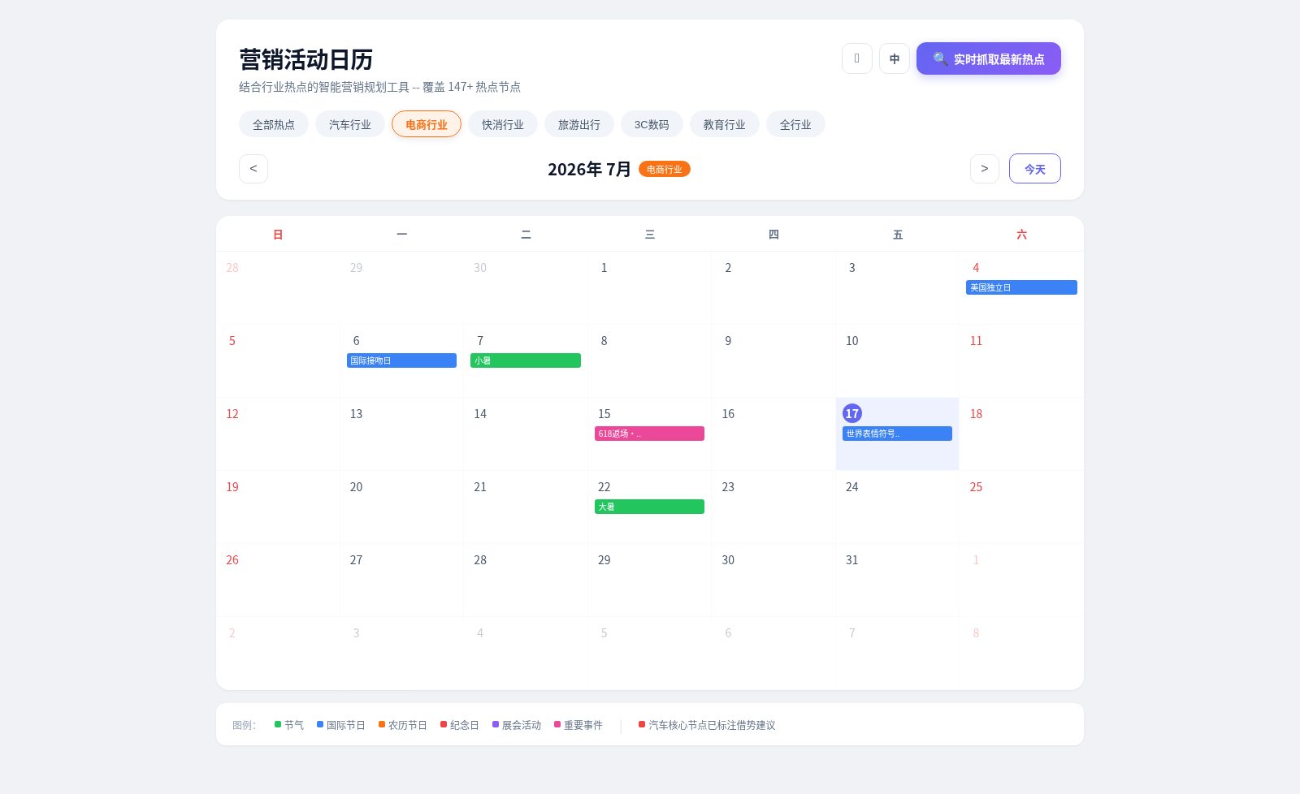Select the 教育行业 filter
1300x794 pixels.
click(725, 124)
